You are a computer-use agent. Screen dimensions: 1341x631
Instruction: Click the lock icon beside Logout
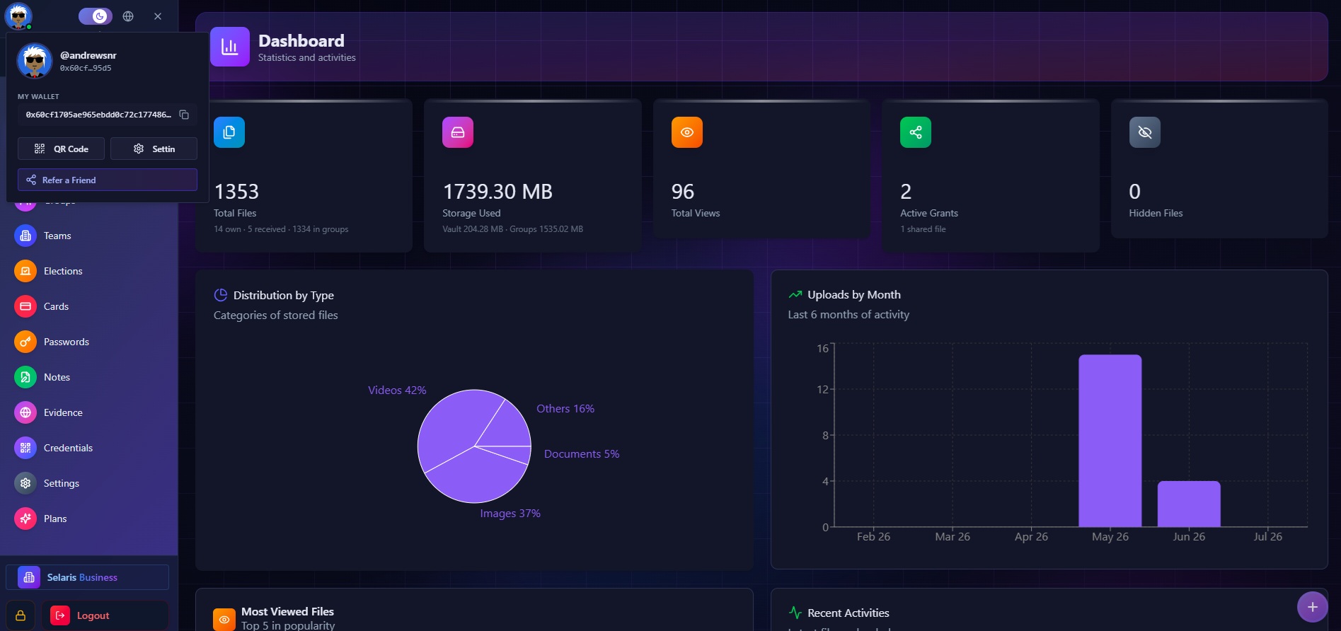pyautogui.click(x=21, y=615)
